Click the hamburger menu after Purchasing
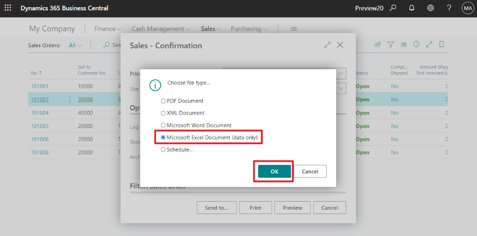The image size is (477, 236). (294, 29)
